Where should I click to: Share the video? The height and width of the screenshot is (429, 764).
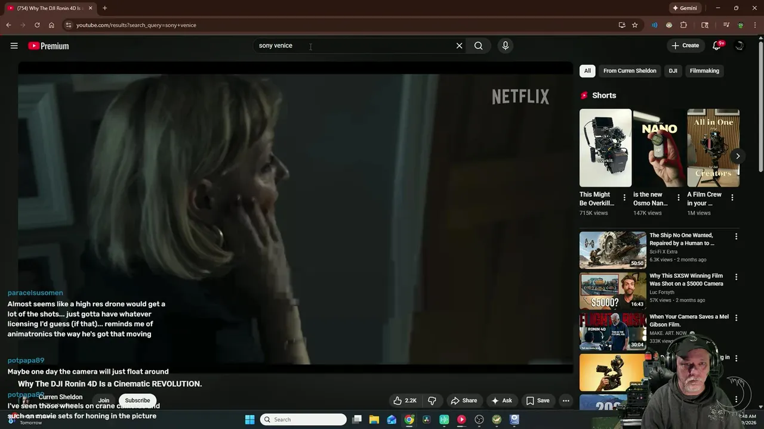click(464, 400)
